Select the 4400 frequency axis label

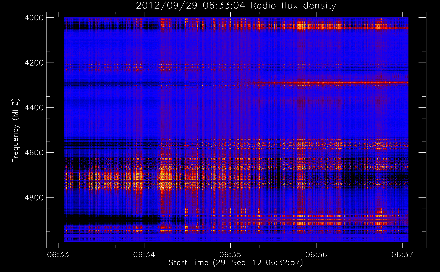(x=34, y=108)
